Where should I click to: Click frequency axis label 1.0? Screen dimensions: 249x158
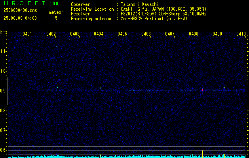3,71
